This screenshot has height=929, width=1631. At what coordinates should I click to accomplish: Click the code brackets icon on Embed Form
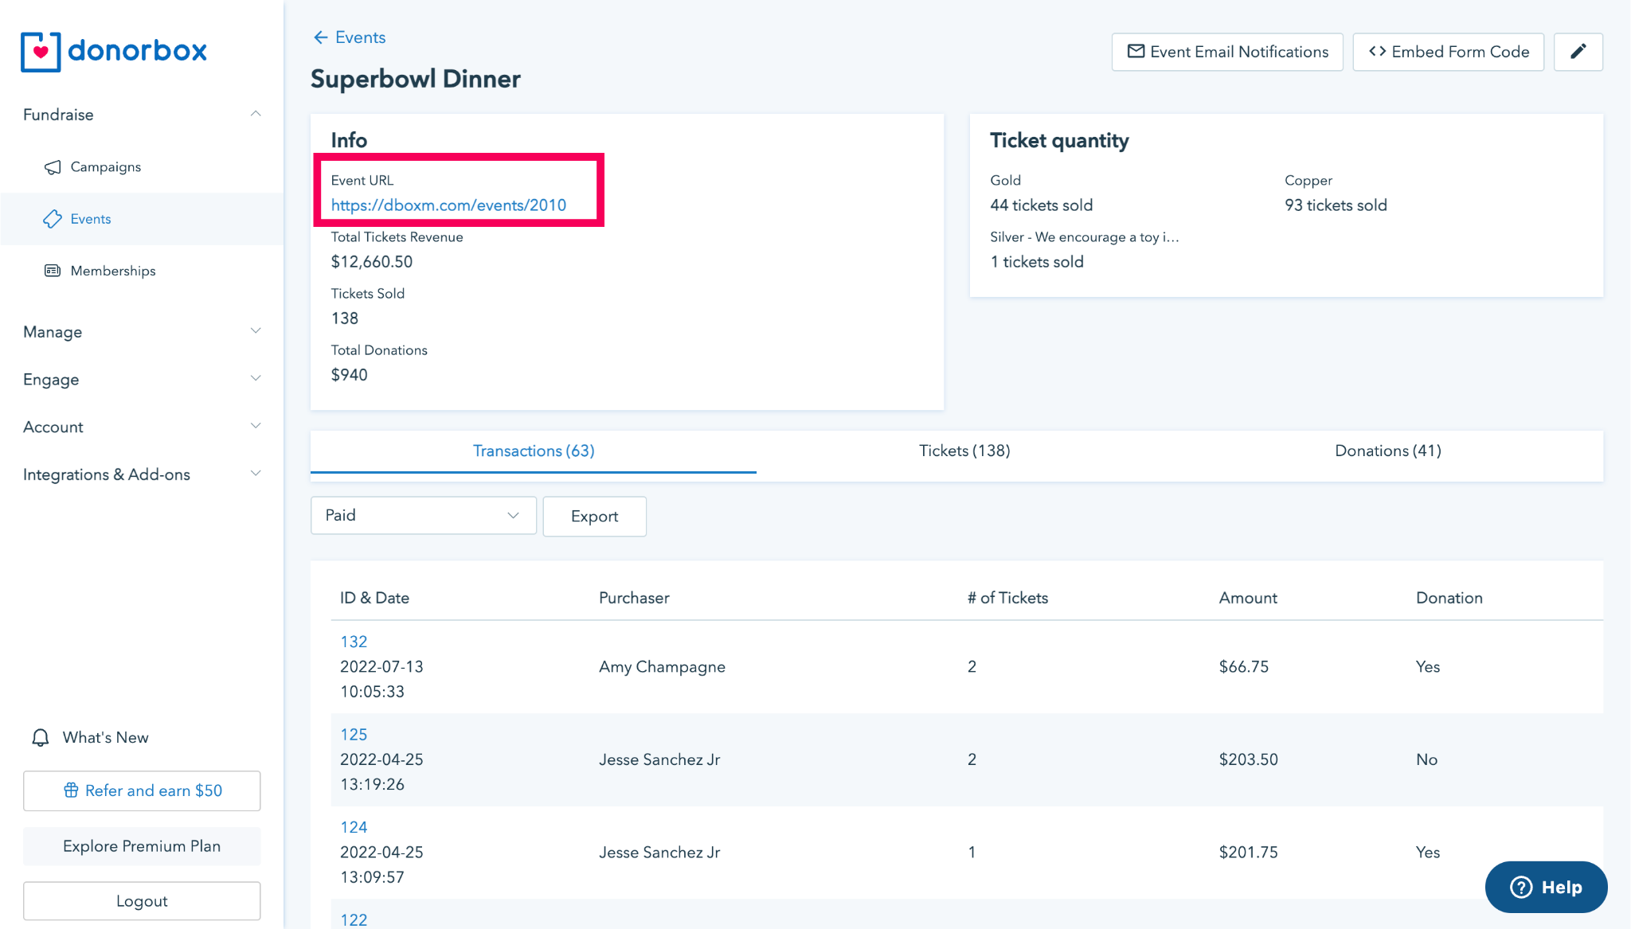[1377, 52]
